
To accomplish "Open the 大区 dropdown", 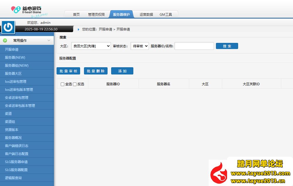I will [91, 46].
